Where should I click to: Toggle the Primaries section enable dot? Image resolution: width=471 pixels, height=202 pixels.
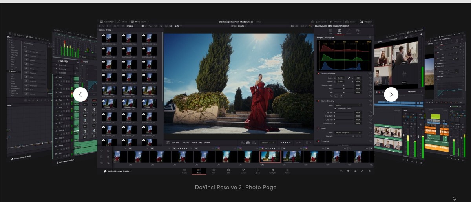coord(318,141)
